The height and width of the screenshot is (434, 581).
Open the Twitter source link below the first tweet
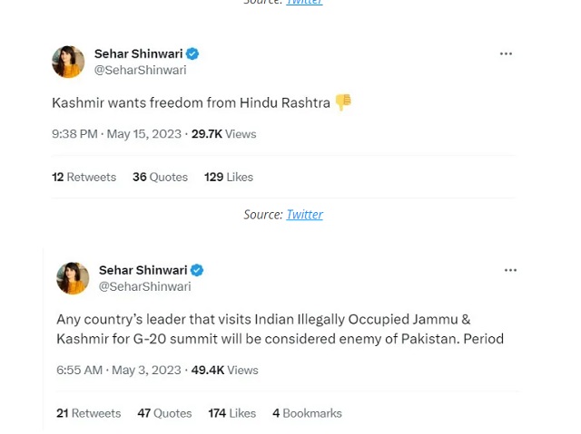point(304,215)
